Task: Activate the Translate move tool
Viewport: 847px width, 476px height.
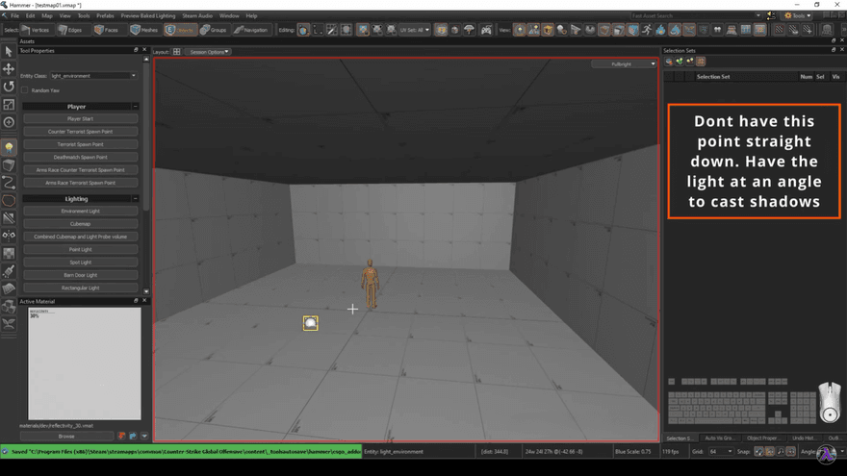Action: 9,69
